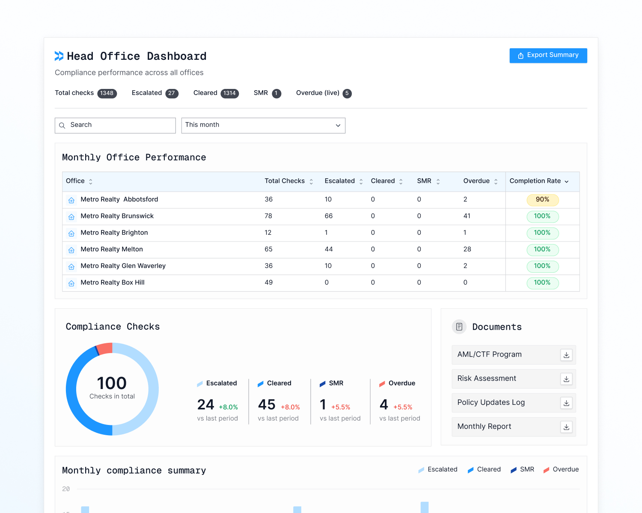Select the Total checks 1348 tab

pyautogui.click(x=86, y=93)
